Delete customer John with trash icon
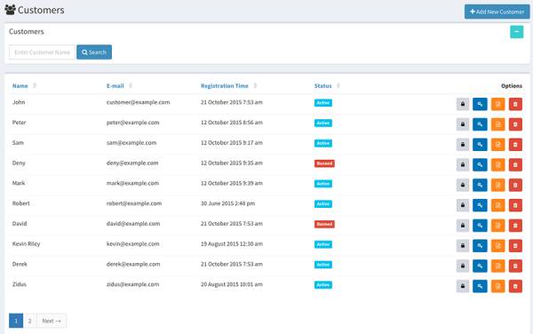The width and height of the screenshot is (533, 334). 515,104
